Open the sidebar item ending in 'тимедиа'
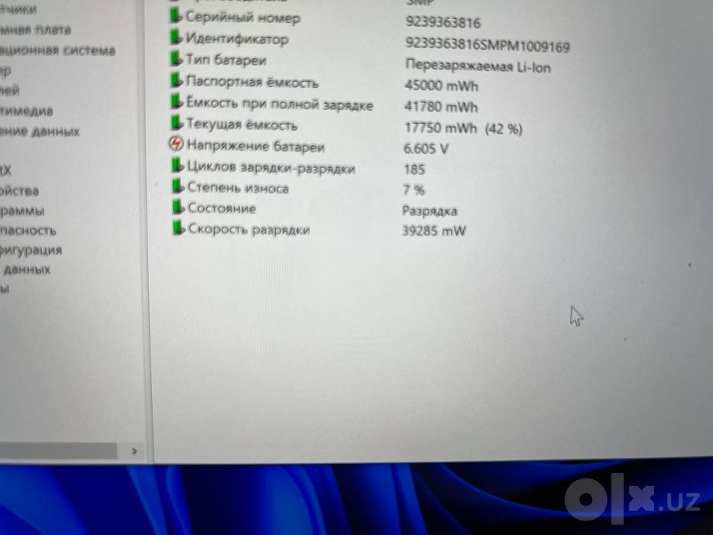Screen dimensions: 713x535 click(x=27, y=111)
